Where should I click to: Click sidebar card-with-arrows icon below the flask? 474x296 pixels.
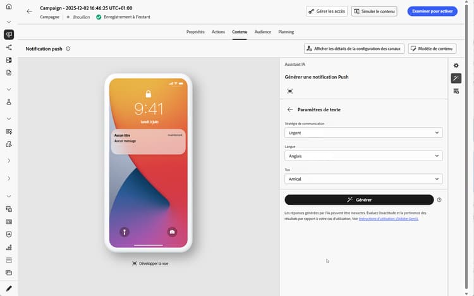(9, 132)
